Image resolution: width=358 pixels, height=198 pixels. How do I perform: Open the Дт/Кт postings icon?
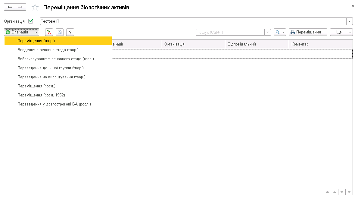point(49,32)
